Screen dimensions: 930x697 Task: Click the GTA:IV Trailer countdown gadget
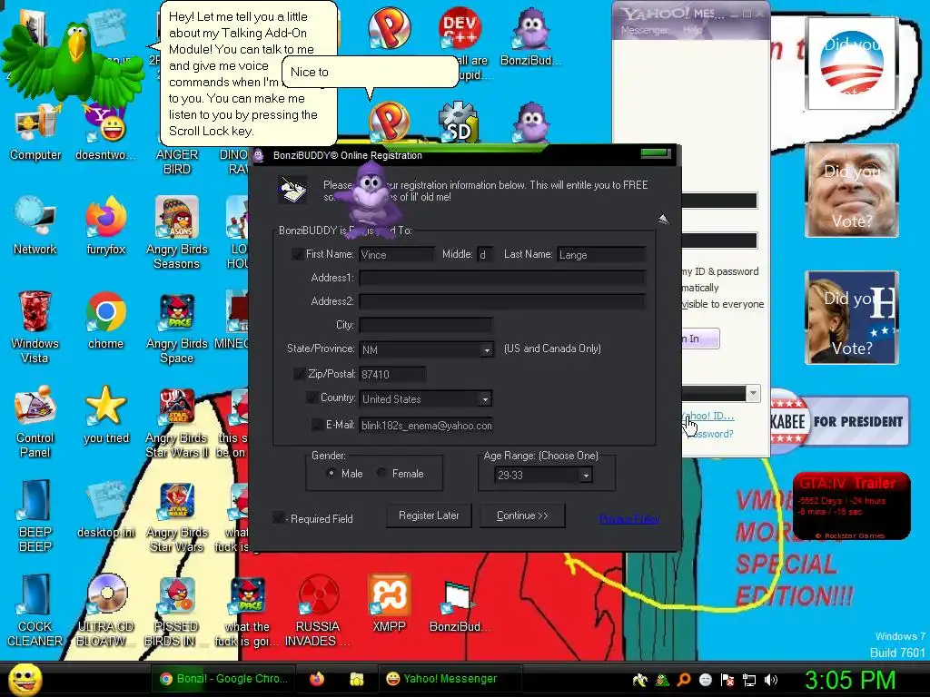pyautogui.click(x=851, y=506)
